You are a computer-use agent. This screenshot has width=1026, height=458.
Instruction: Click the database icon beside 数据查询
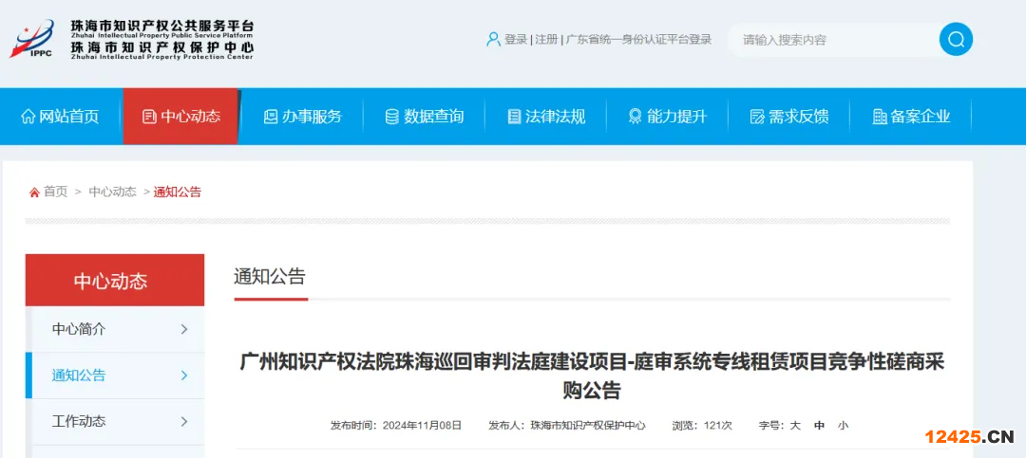pyautogui.click(x=392, y=117)
